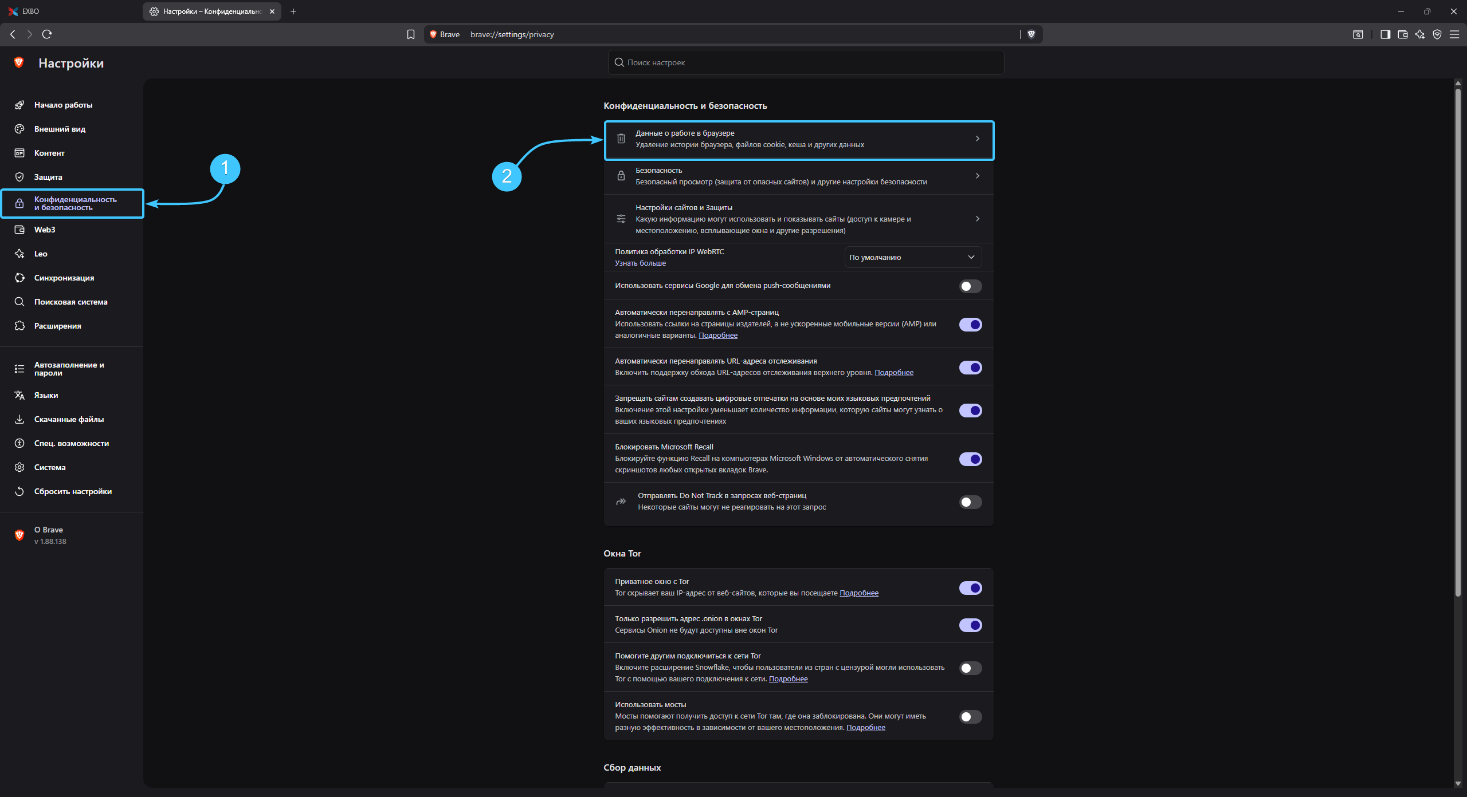Image resolution: width=1467 pixels, height=797 pixels.
Task: Expand Security settings row
Action: 798,176
